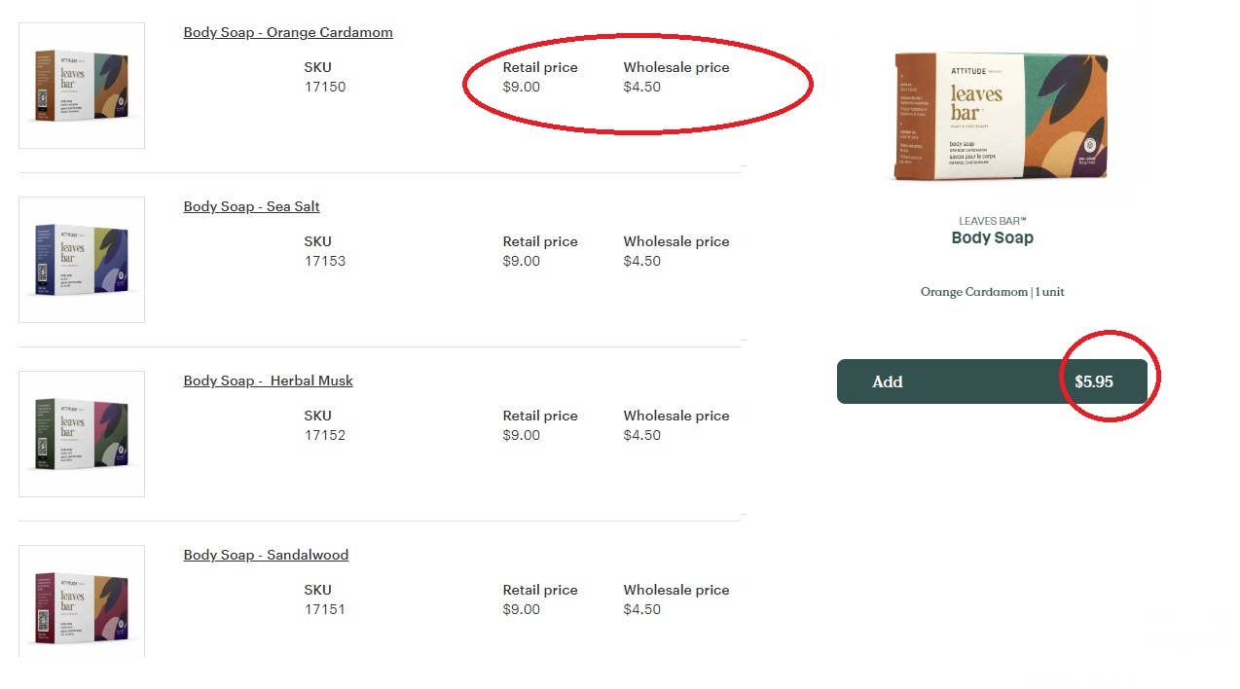Click the Orange Cardamom soap thumbnail
This screenshot has width=1240, height=689.
pos(82,86)
